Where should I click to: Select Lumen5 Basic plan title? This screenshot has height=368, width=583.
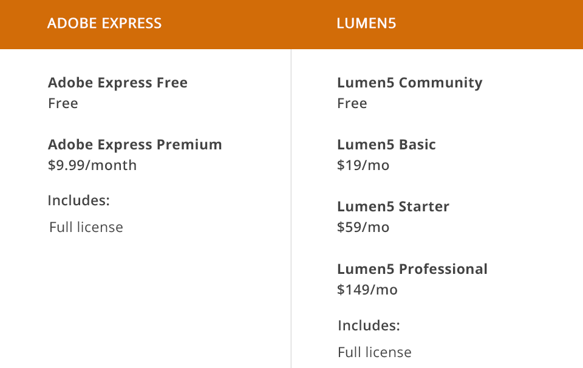386,145
